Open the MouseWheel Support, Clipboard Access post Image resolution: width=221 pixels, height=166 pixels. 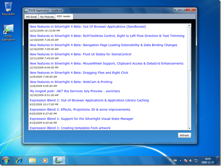[106, 63]
